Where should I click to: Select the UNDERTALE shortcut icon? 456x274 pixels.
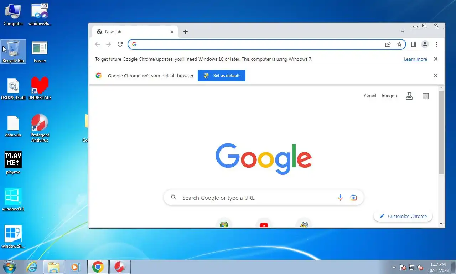tap(40, 88)
